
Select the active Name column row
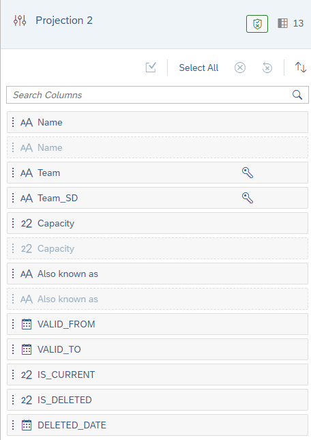(158, 122)
